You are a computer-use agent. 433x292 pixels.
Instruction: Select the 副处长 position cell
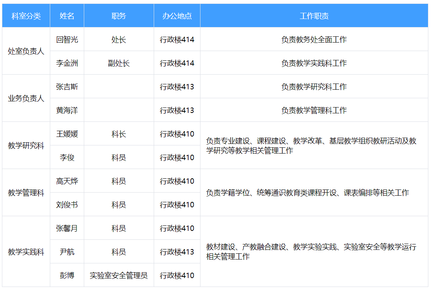[119, 63]
